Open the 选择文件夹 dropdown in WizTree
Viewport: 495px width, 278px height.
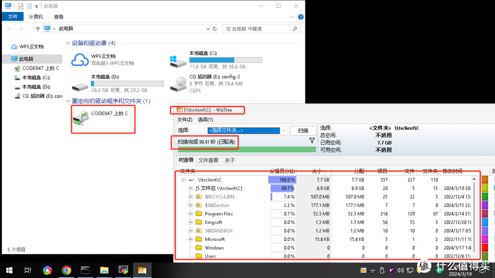click(284, 130)
